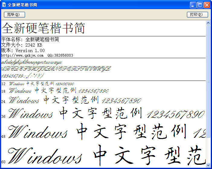Click the 36-point 中文字型范例 sample
The image size is (212, 169).
click(x=101, y=113)
